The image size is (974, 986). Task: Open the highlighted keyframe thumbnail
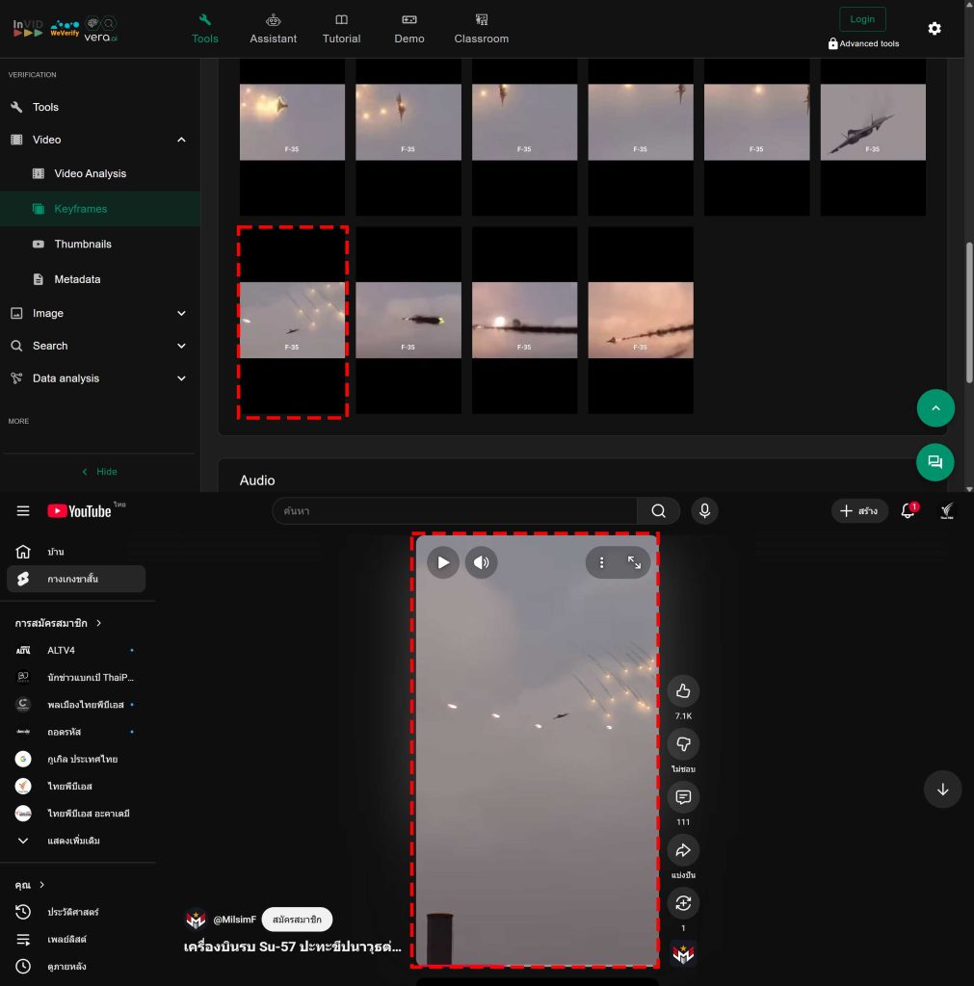click(292, 320)
